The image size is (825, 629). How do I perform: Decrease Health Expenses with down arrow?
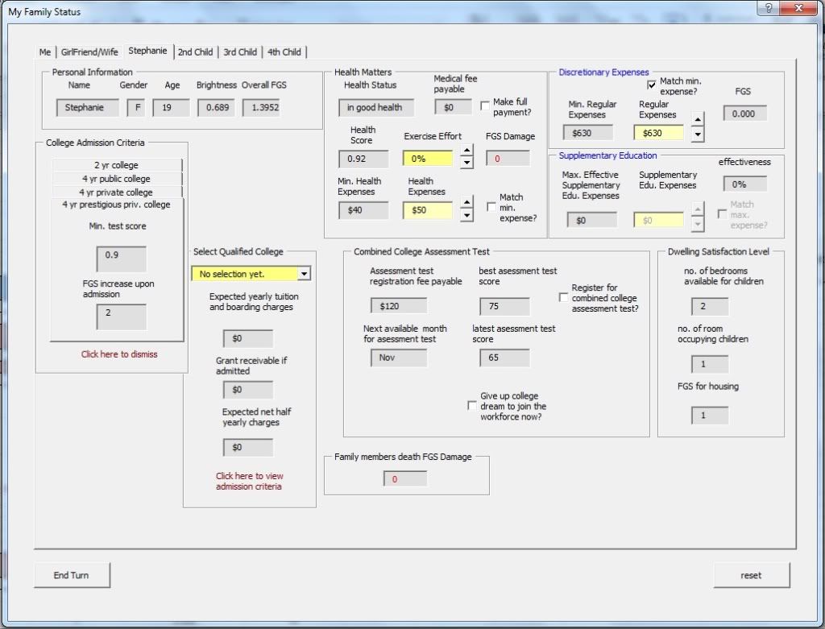pyautogui.click(x=466, y=214)
